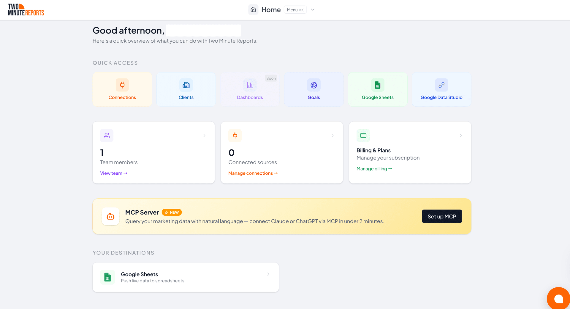Click the Google Sheets quick access icon
The width and height of the screenshot is (570, 309).
click(x=378, y=85)
